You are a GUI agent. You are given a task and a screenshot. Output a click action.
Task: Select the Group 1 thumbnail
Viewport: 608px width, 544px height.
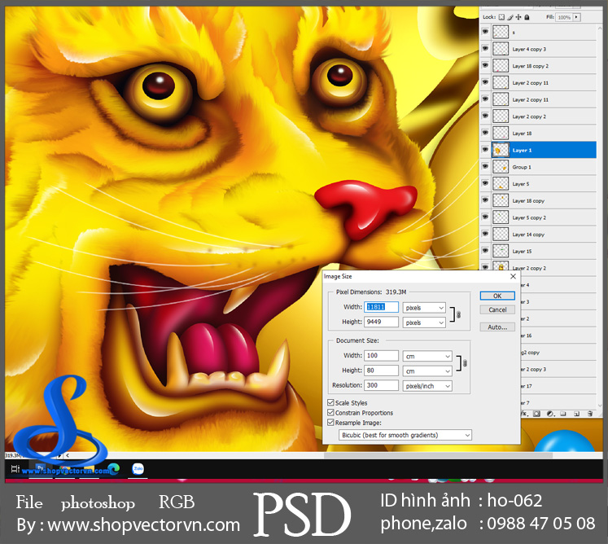tap(501, 167)
